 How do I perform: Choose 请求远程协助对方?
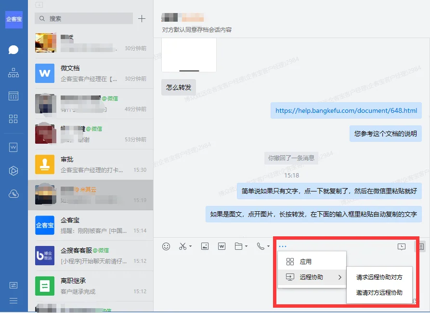(379, 277)
